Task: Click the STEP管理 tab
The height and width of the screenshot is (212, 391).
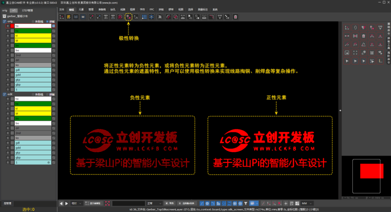Action: [28, 11]
